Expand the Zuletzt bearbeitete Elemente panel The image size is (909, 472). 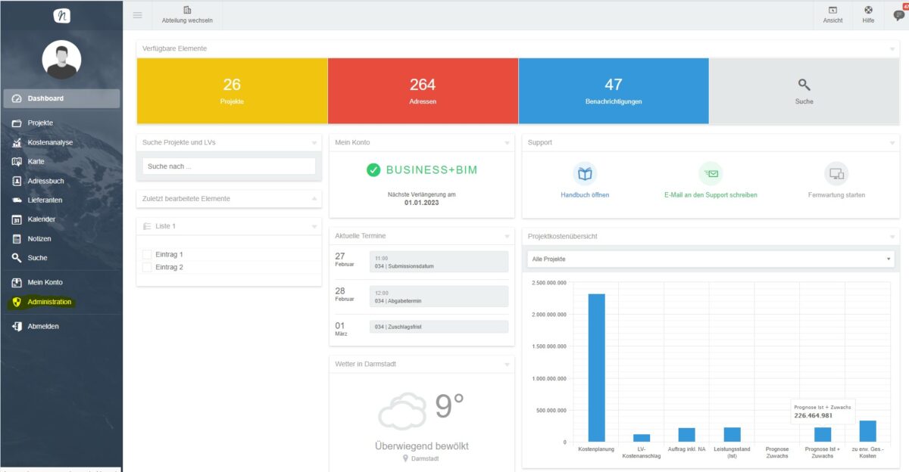(314, 199)
